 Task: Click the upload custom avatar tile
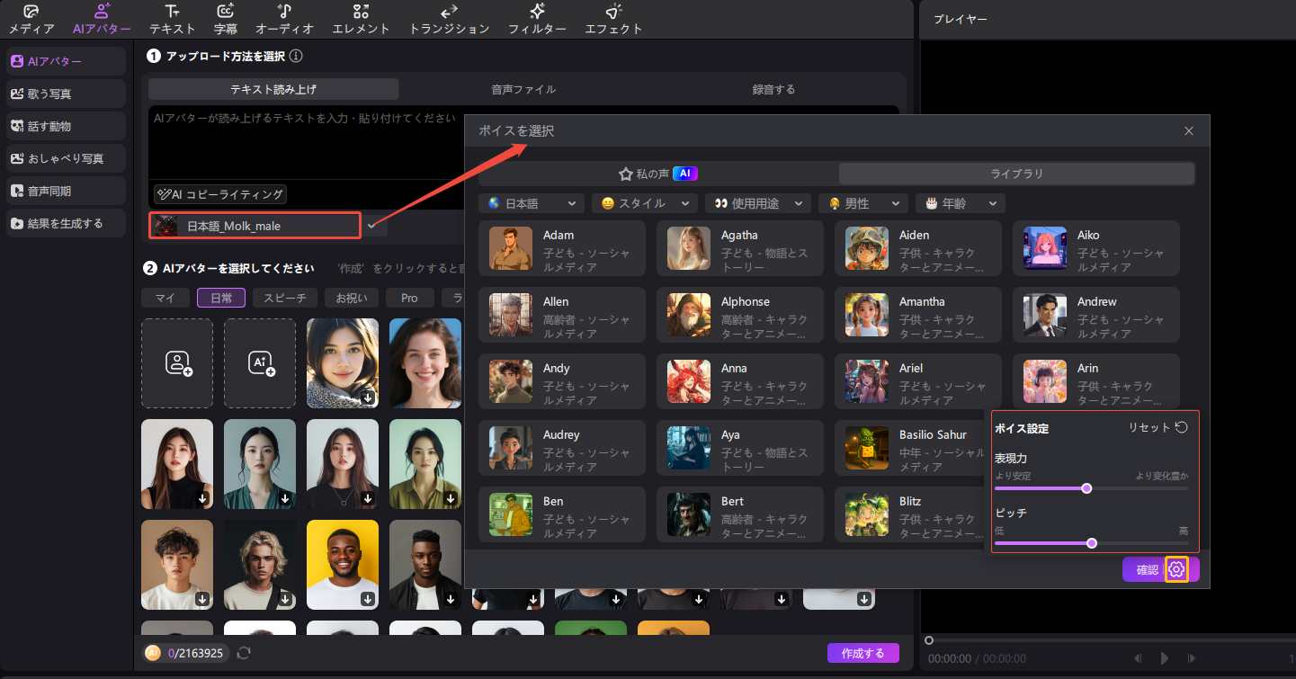tap(177, 363)
